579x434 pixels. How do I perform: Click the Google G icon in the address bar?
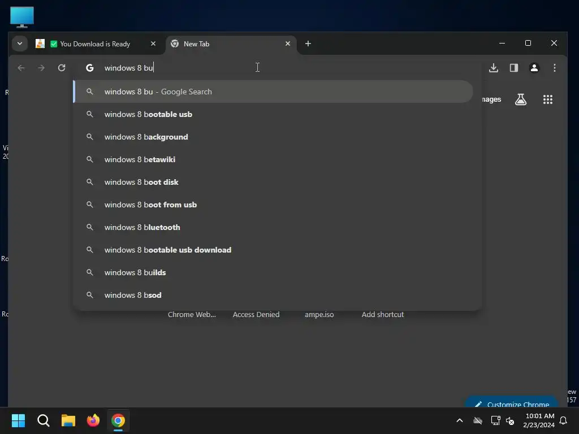click(x=90, y=68)
